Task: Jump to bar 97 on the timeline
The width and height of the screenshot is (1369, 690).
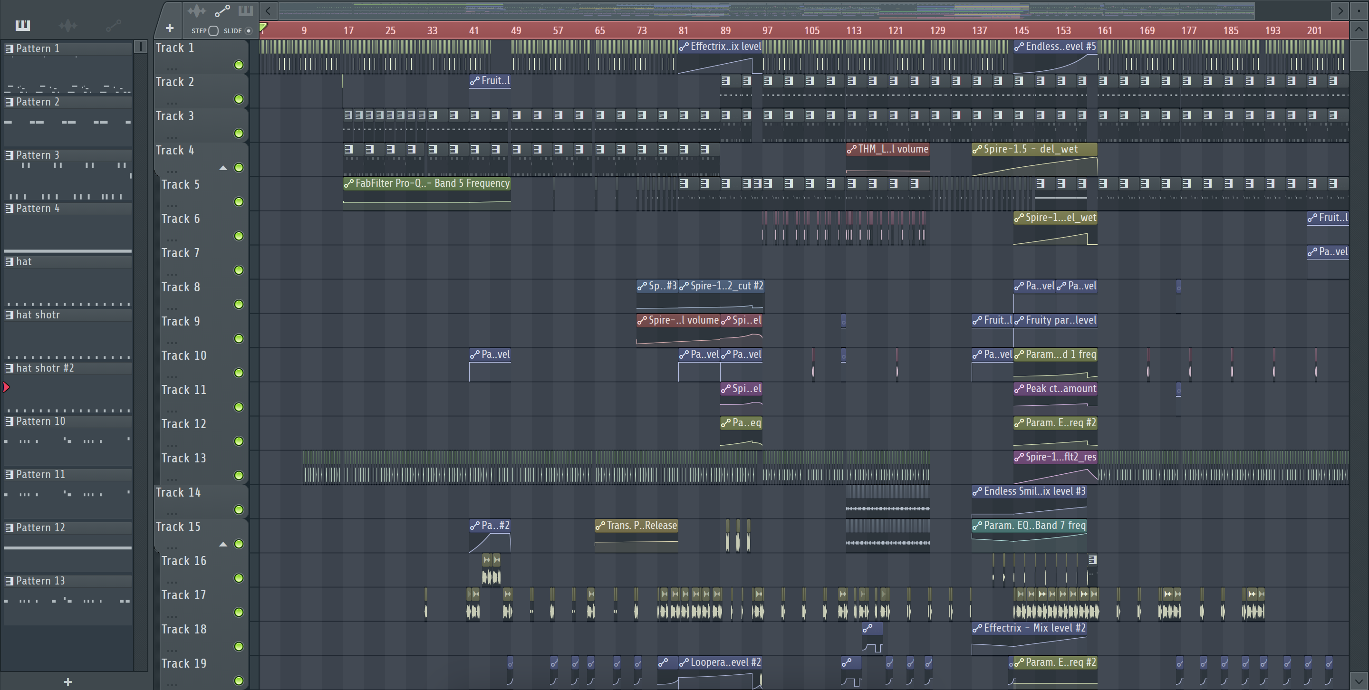Action: [x=767, y=31]
